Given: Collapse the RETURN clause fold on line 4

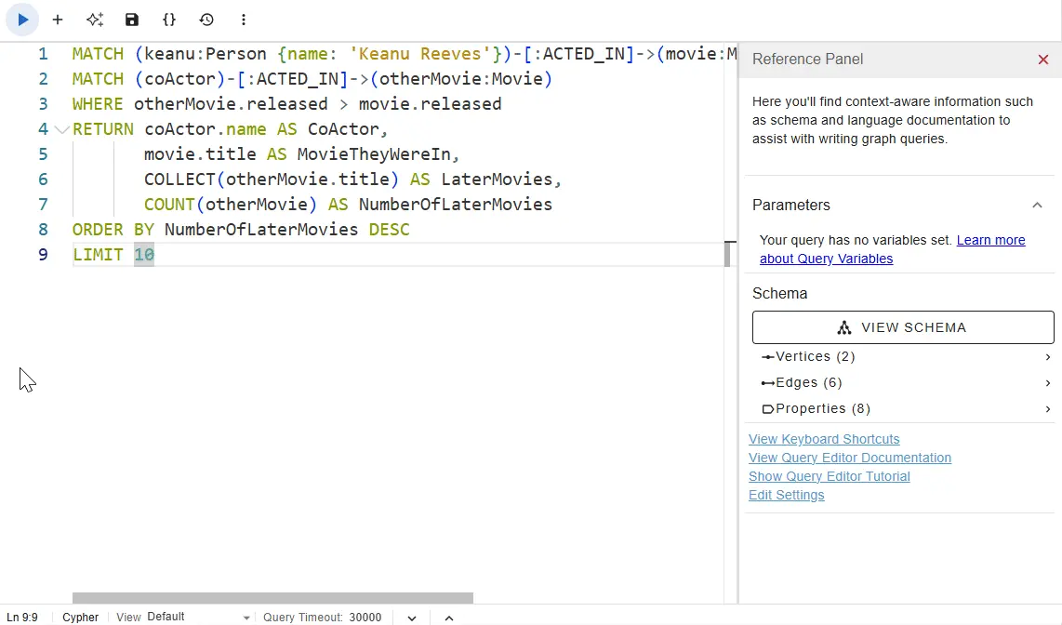Looking at the screenshot, I should click(61, 128).
